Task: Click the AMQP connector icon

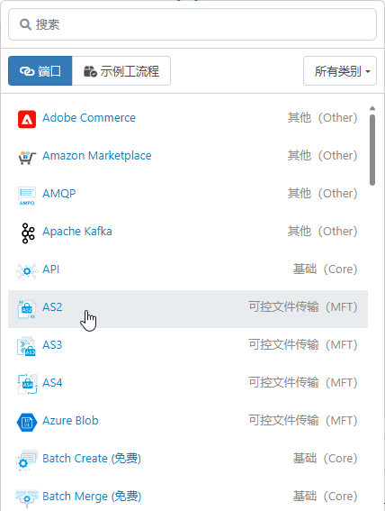Action: [x=27, y=196]
